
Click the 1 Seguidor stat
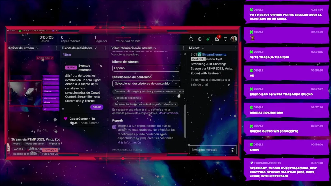(101, 39)
